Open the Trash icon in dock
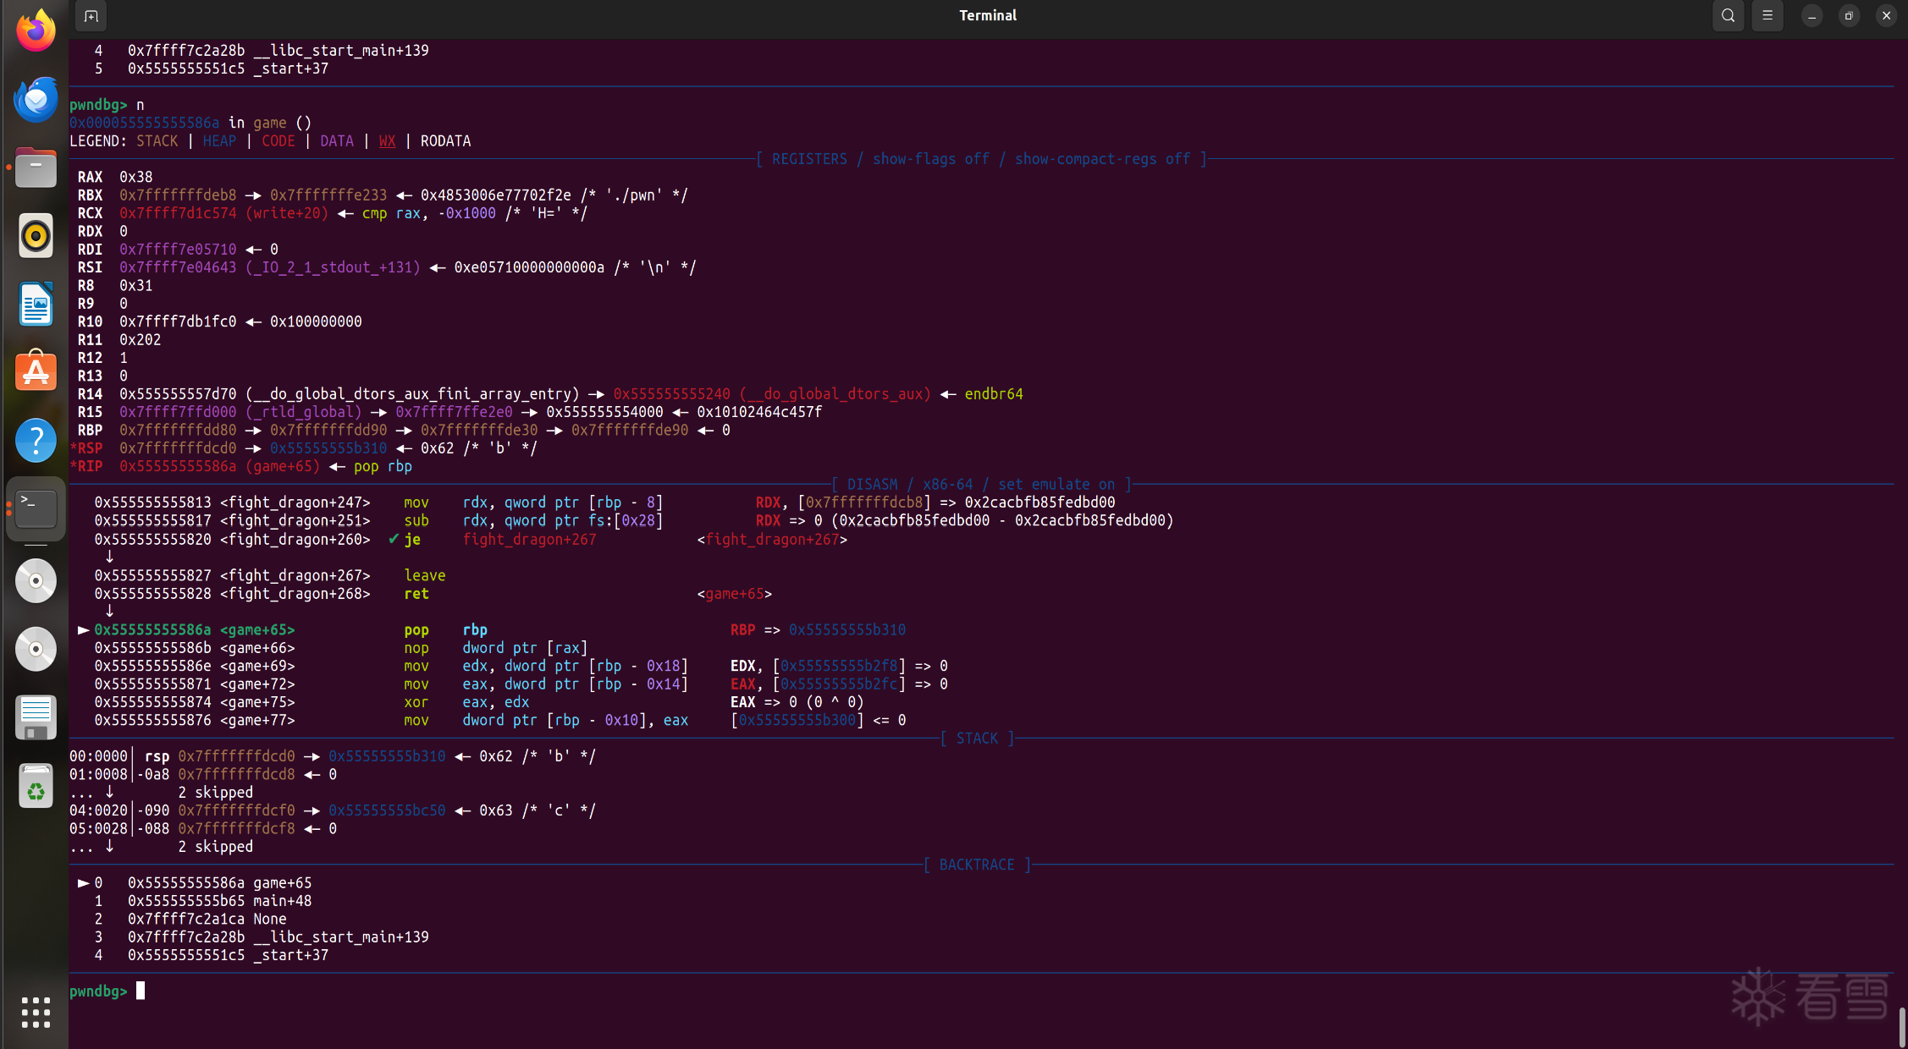1908x1049 pixels. pos(36,786)
